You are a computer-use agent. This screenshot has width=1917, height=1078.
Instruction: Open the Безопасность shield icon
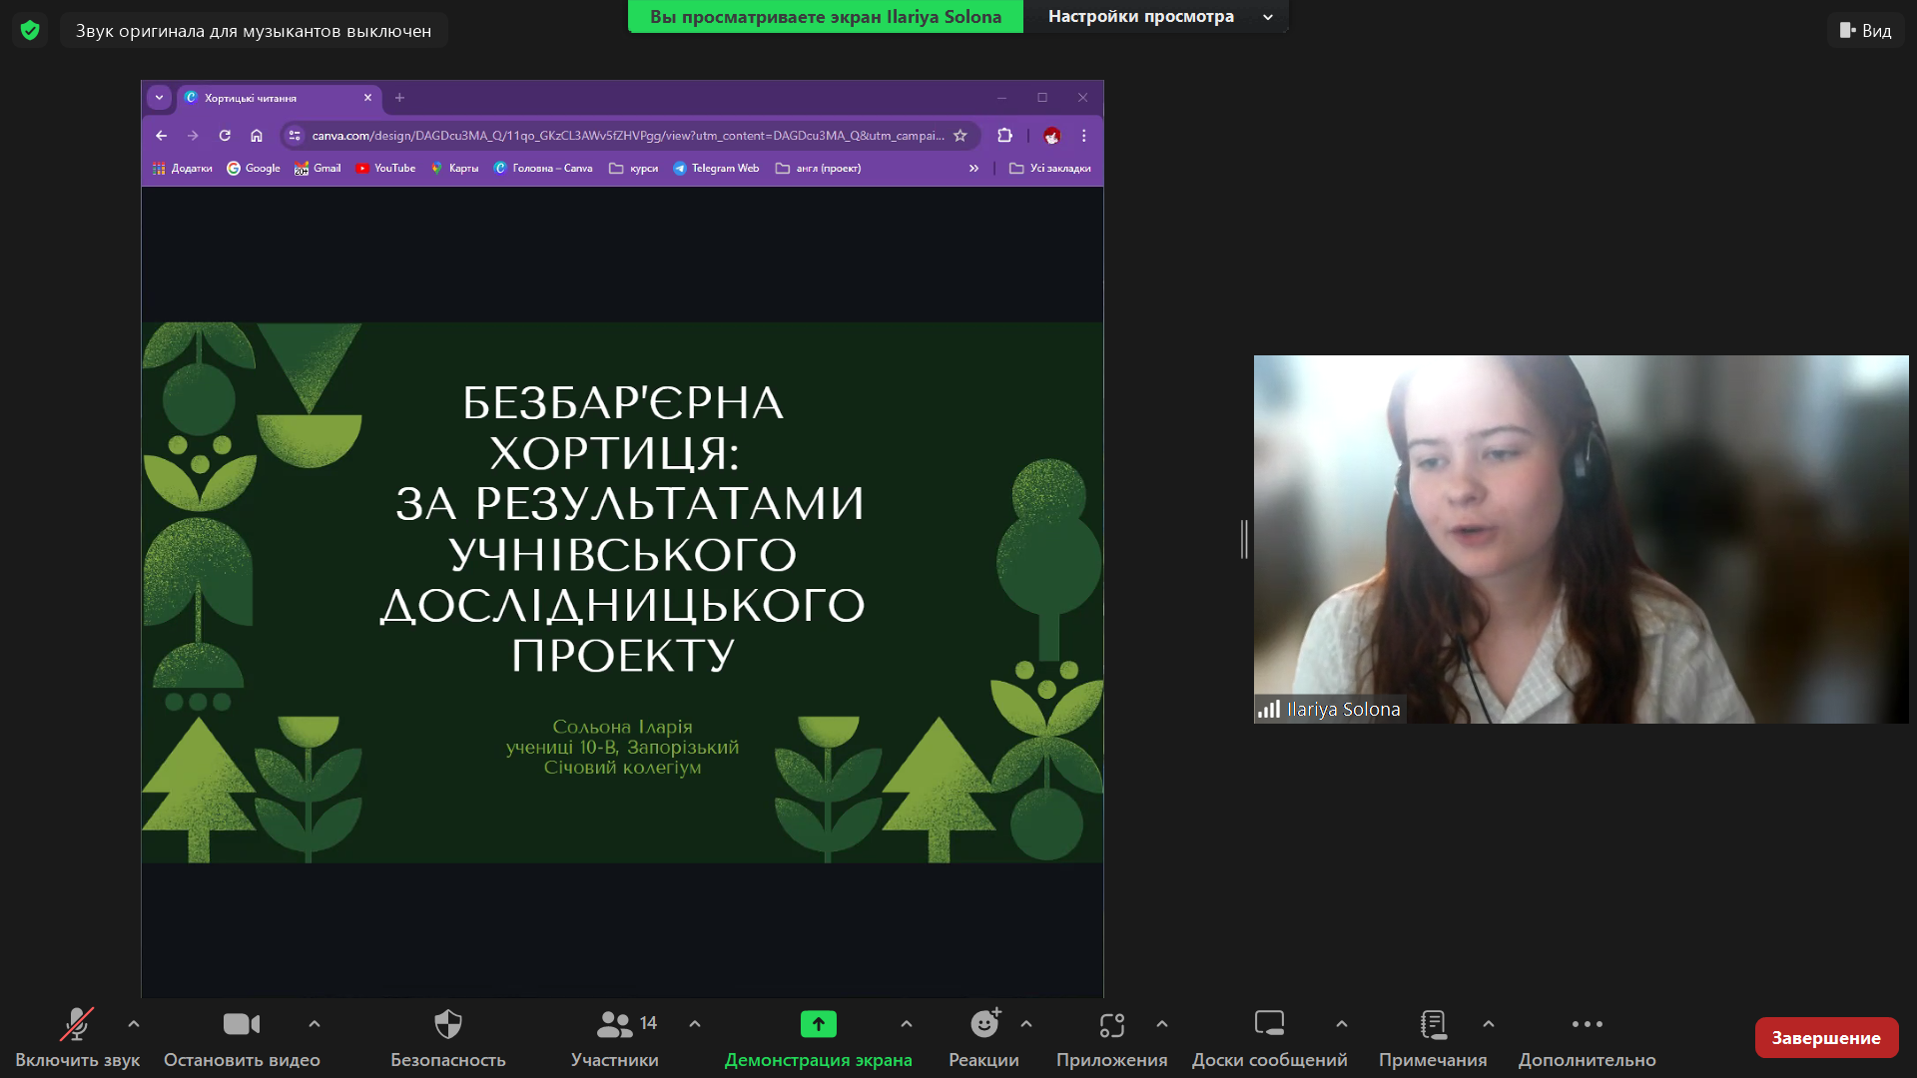pyautogui.click(x=448, y=1024)
